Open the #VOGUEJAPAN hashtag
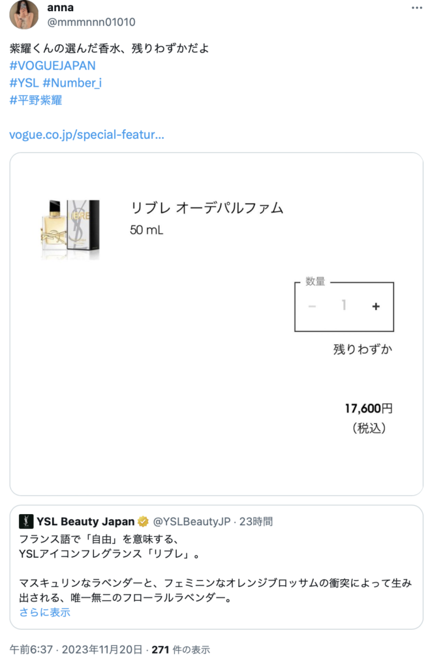This screenshot has width=430, height=668. (52, 66)
